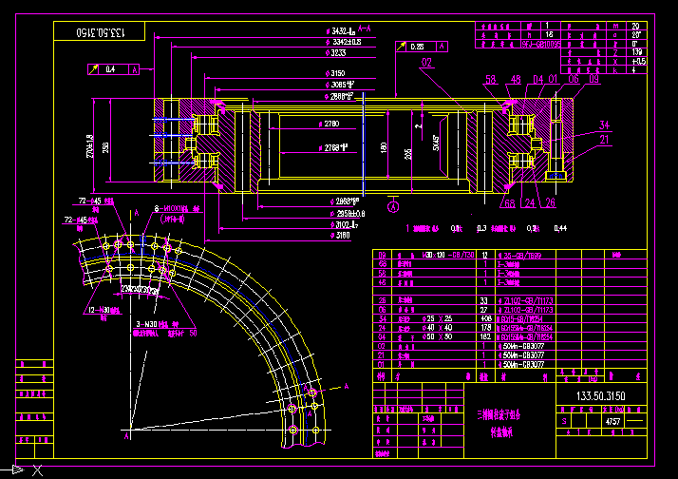The image size is (678, 479).
Task: Click quantity 408 in the parts list
Action: (x=486, y=318)
